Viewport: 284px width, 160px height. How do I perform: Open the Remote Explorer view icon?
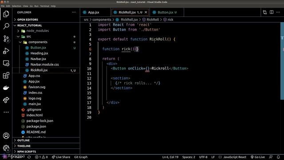pyautogui.click(x=6, y=63)
